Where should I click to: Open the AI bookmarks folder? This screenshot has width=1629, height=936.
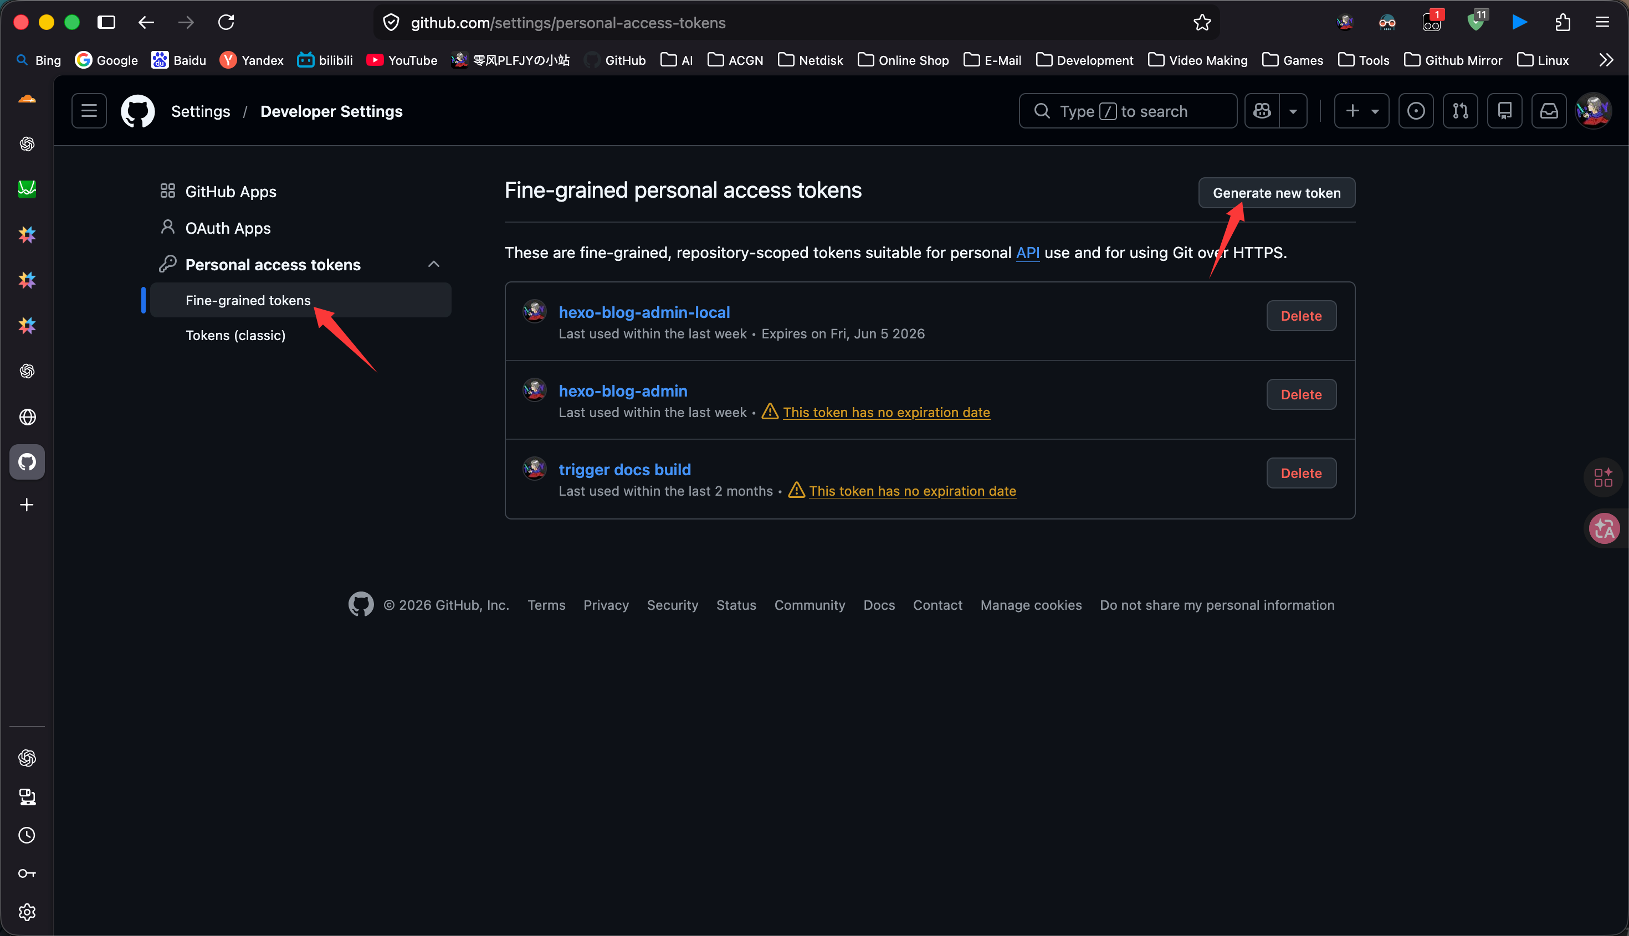tap(677, 60)
